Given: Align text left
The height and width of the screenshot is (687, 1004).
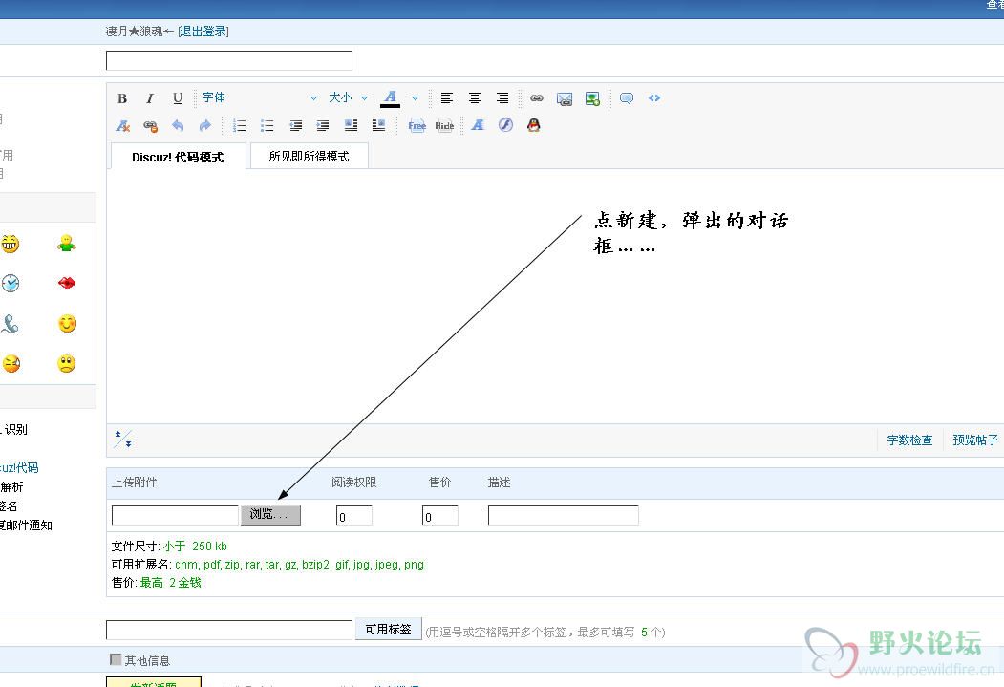Looking at the screenshot, I should (447, 98).
